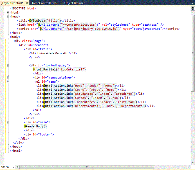Close the _Layout.vbhtml tab
The width and height of the screenshot is (195, 170).
[x=27, y=3]
